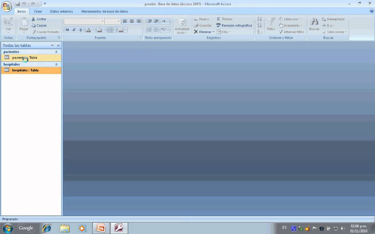Open the font name combo box
This screenshot has width=375, height=234.
[x=84, y=21]
